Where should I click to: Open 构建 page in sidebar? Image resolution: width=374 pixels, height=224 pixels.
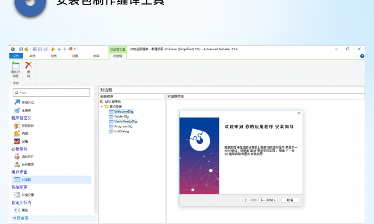point(21,134)
